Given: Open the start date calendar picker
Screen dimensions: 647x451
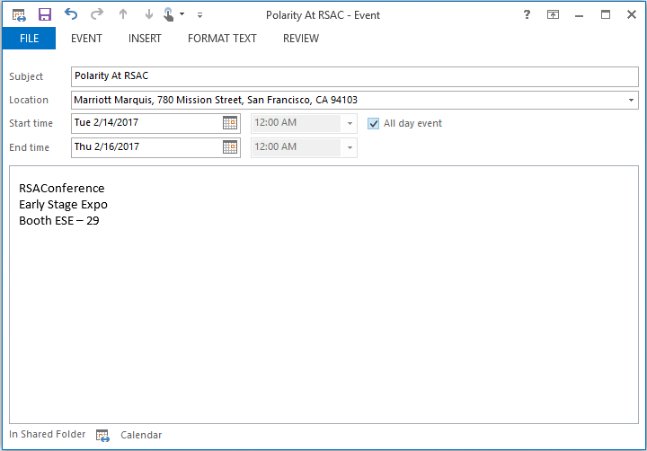Looking at the screenshot, I should [230, 123].
